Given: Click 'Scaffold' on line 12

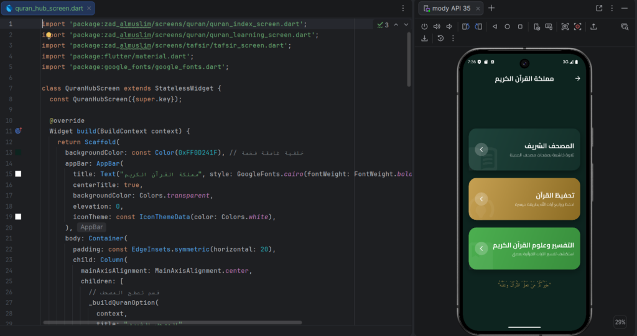Looking at the screenshot, I should [x=100, y=142].
